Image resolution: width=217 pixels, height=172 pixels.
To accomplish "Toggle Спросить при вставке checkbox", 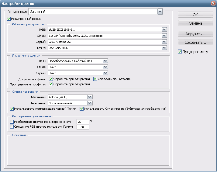I will pyautogui.click(x=95, y=79).
